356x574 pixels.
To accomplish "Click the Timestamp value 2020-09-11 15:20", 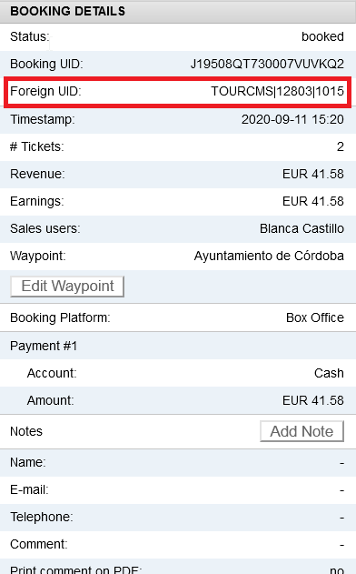I will pyautogui.click(x=292, y=119).
